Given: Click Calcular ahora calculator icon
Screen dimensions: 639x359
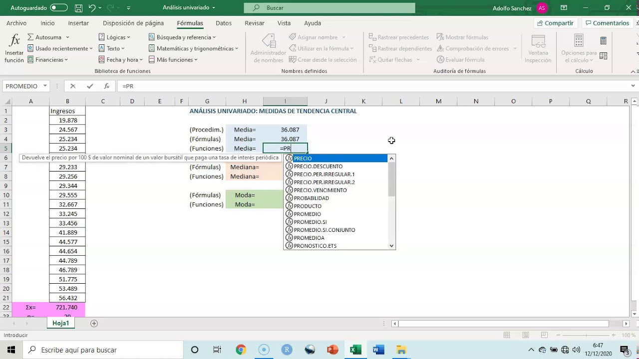Looking at the screenshot, I should click(604, 41).
